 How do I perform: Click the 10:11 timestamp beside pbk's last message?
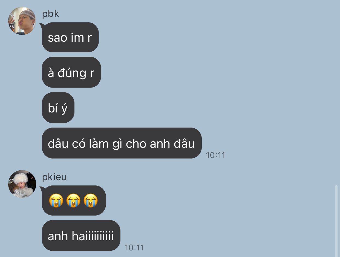coord(215,155)
